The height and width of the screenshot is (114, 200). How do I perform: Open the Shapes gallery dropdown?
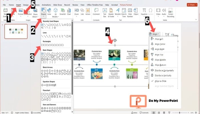(43, 13)
